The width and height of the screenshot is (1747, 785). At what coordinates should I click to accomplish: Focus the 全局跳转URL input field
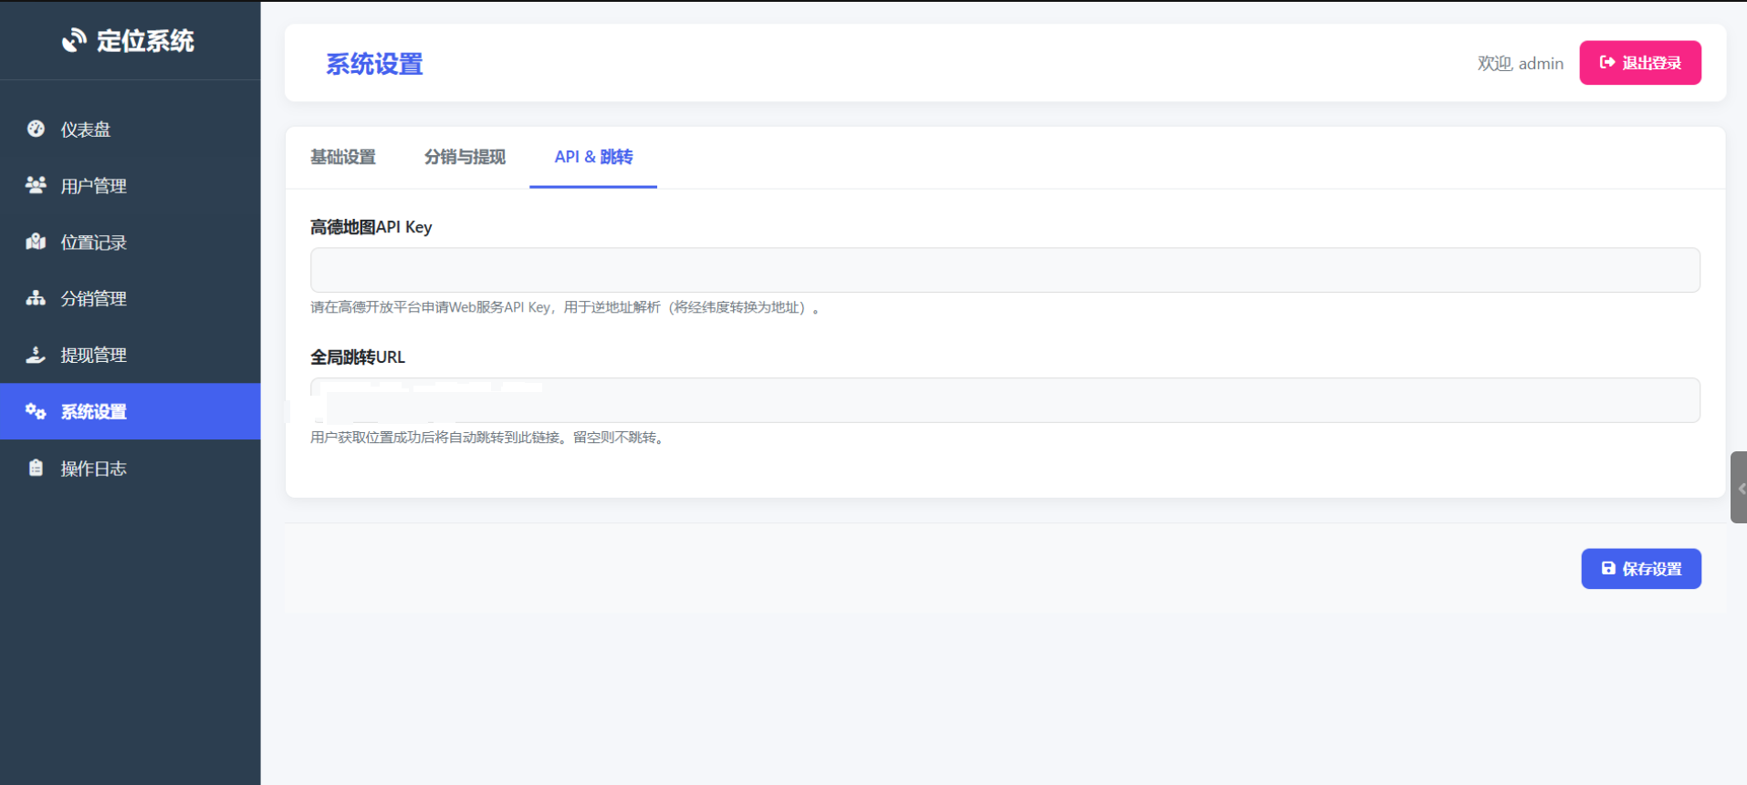pyautogui.click(x=1005, y=400)
